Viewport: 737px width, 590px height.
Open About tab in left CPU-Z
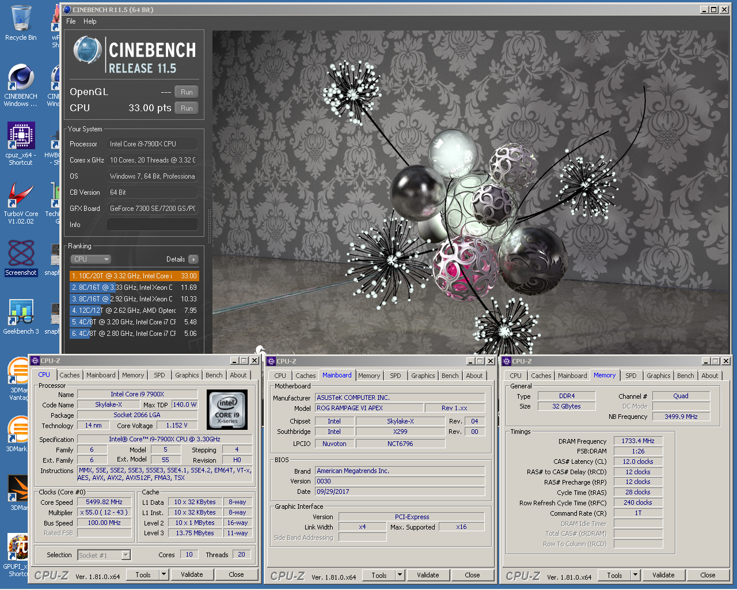tap(238, 375)
